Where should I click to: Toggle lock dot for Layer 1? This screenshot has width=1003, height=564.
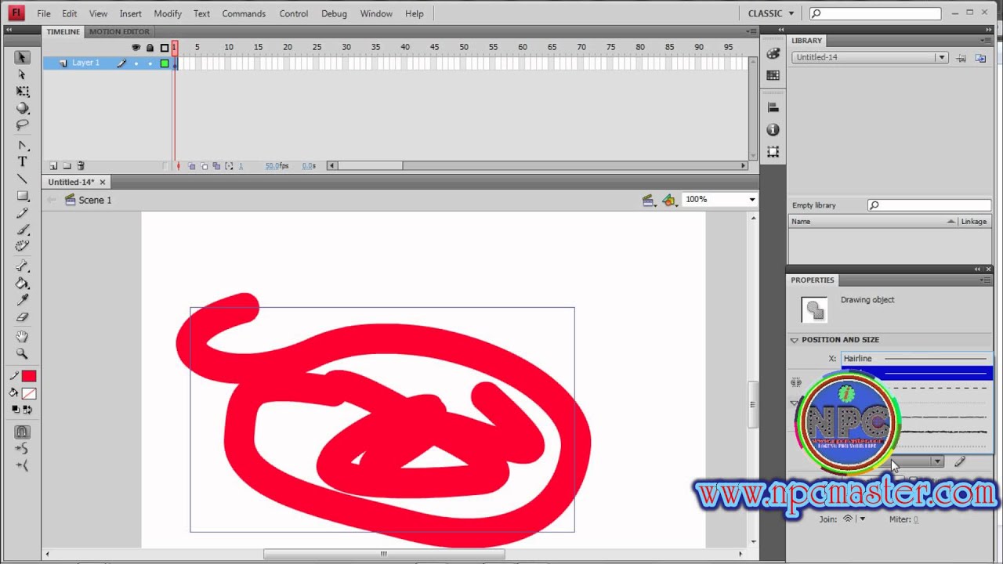coord(150,63)
